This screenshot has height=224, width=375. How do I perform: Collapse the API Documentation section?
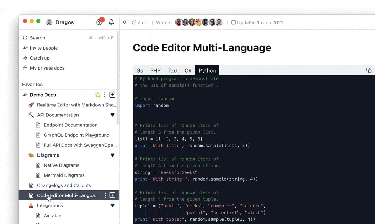[112, 115]
